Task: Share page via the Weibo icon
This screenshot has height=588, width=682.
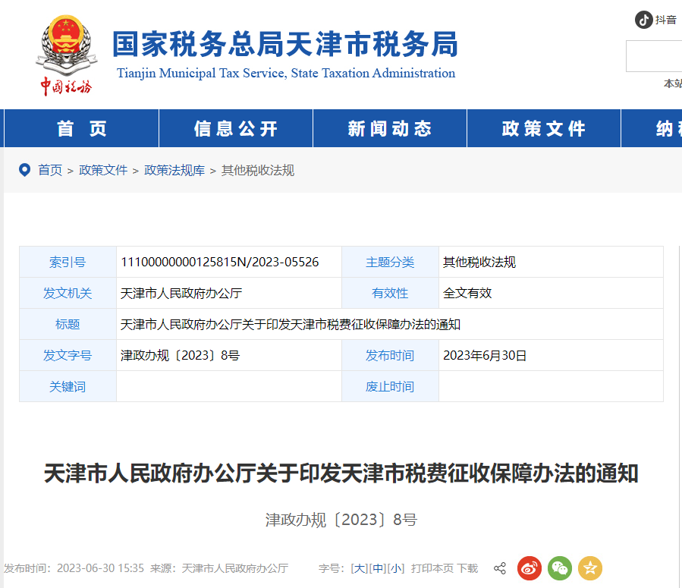Action: (529, 568)
